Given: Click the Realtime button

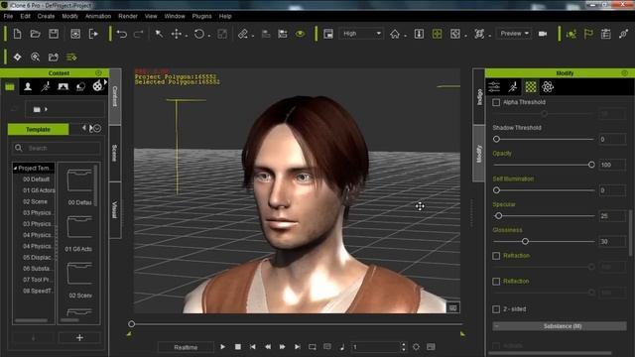Looking at the screenshot, I should coord(186,347).
